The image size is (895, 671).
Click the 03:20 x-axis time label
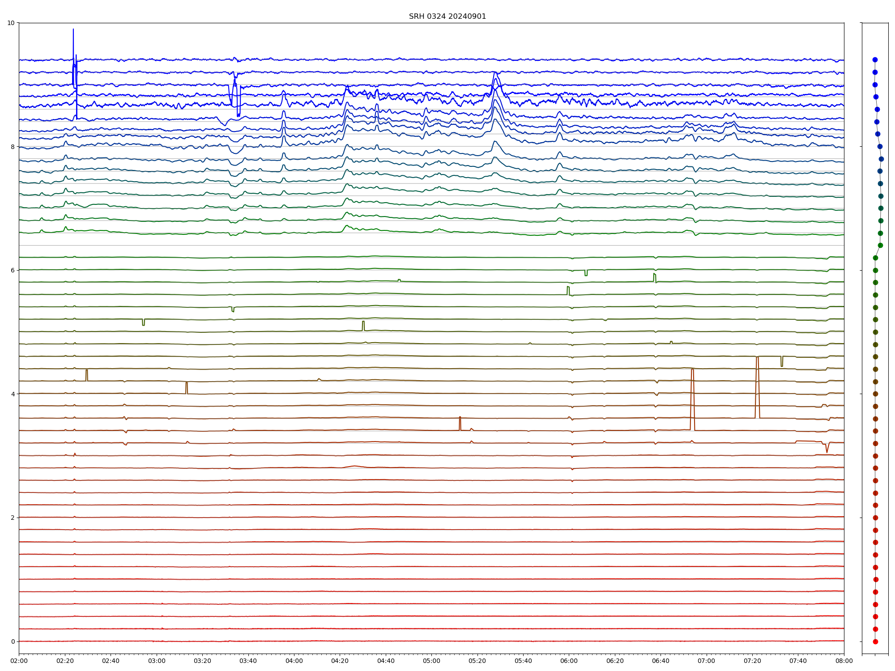point(202,661)
